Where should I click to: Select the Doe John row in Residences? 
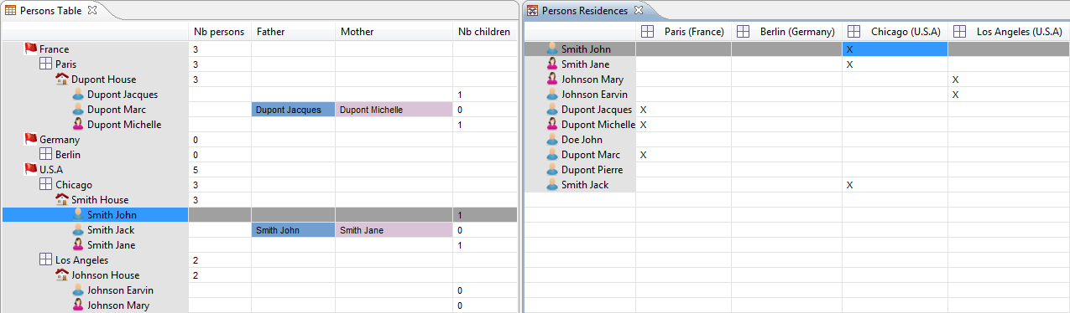tap(796, 140)
